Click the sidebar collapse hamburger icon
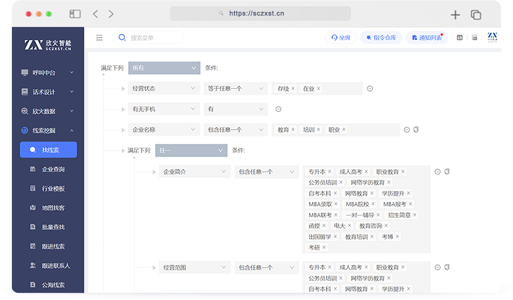The image size is (513, 300). [x=99, y=37]
